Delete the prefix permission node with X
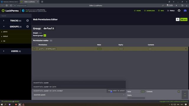Image resolution: width=189 pixels, height=106 pixels. click(x=186, y=49)
